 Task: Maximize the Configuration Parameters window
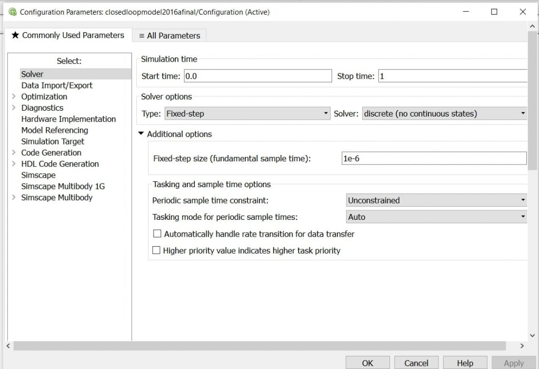pyautogui.click(x=494, y=12)
